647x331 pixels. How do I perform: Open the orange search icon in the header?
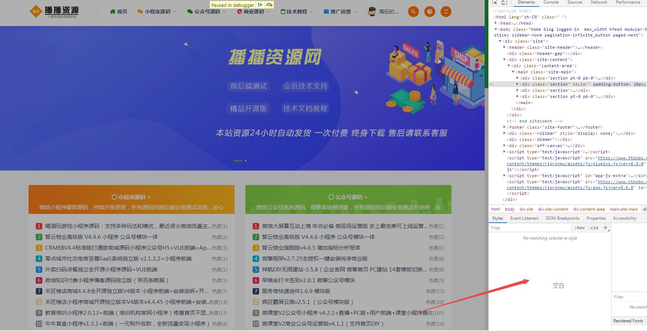(x=413, y=12)
